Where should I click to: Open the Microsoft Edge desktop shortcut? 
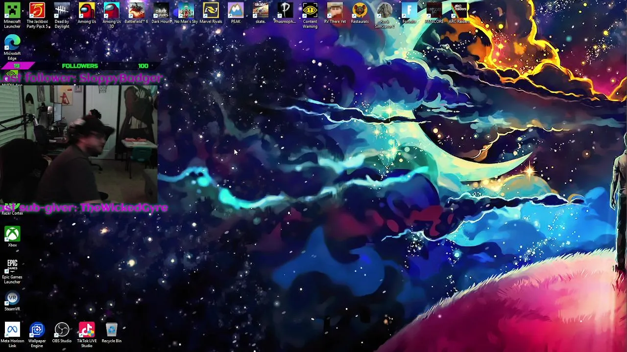[x=12, y=47]
